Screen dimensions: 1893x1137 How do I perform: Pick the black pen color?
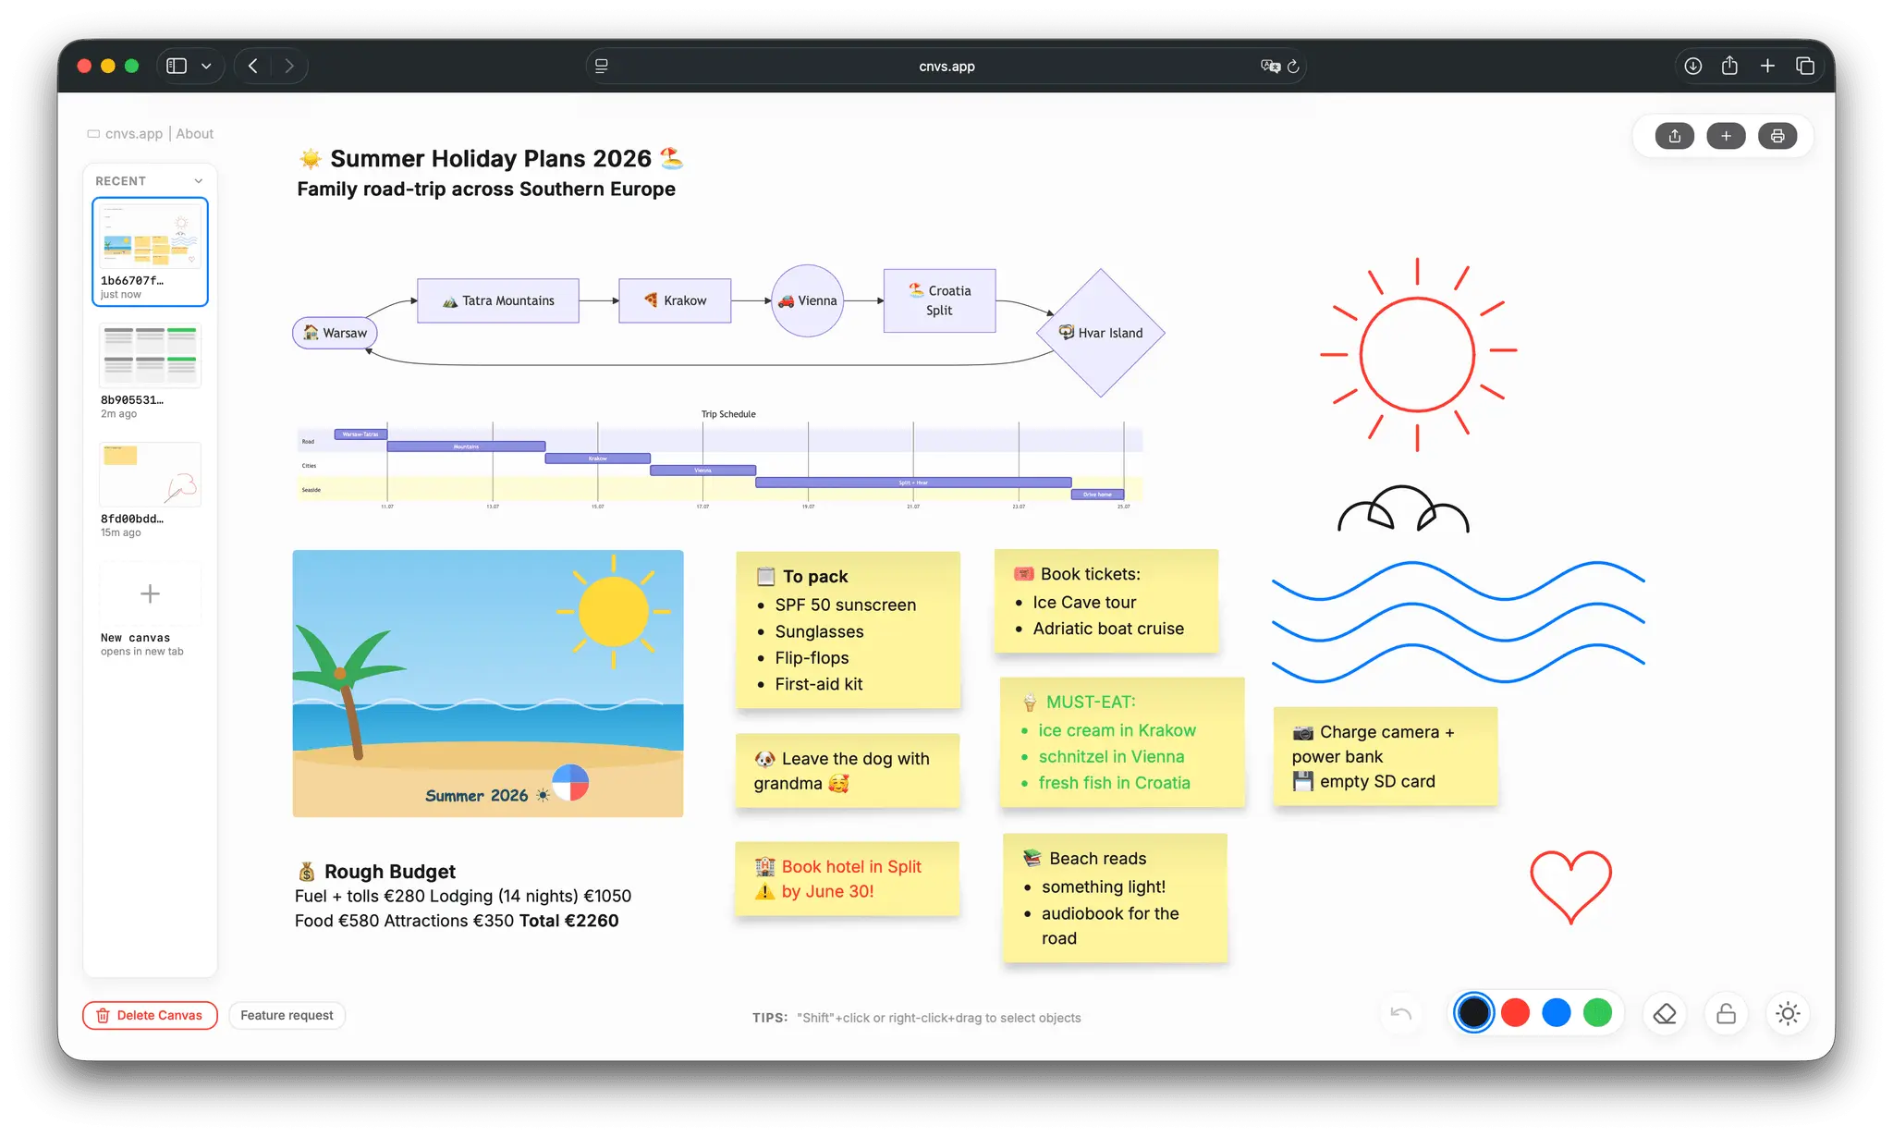[x=1473, y=1013]
